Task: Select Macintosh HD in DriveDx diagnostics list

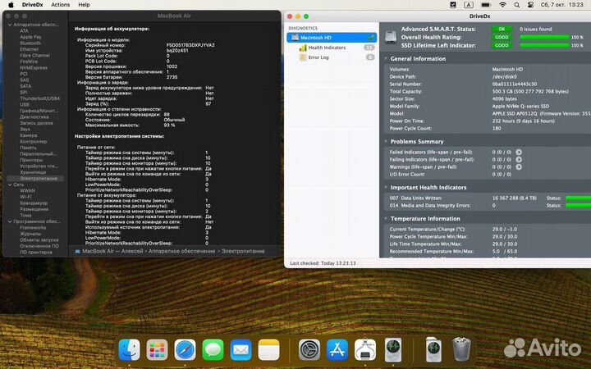Action: 332,37
